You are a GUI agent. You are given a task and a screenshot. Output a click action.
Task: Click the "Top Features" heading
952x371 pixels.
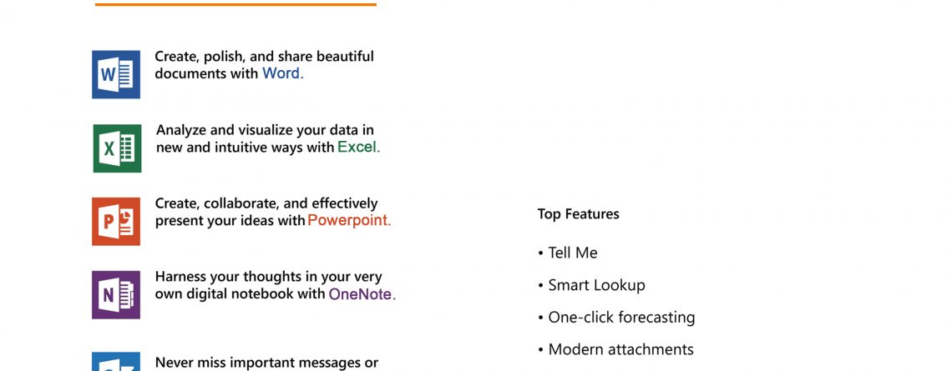click(x=578, y=214)
